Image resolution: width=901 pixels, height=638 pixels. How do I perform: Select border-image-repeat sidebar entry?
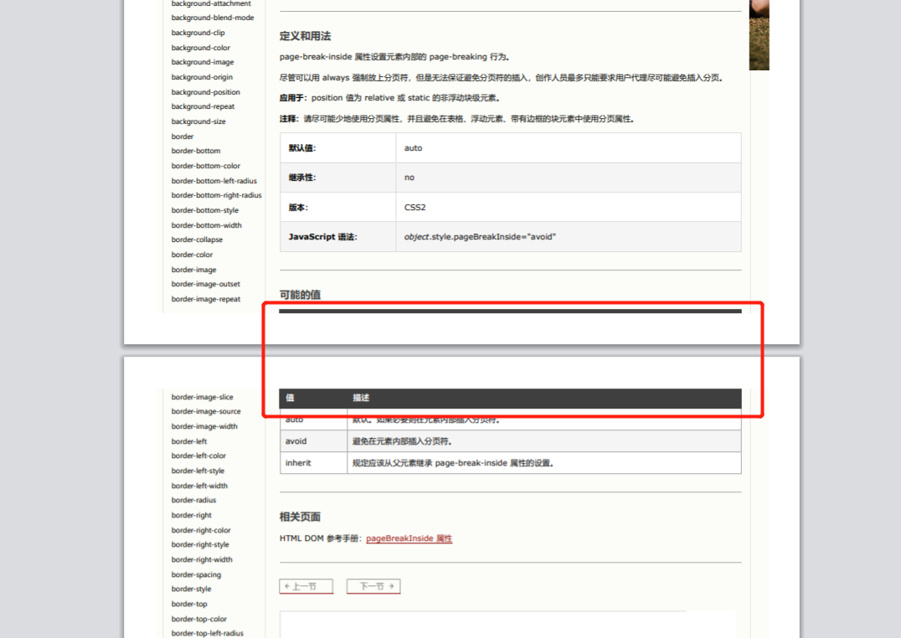pos(206,299)
